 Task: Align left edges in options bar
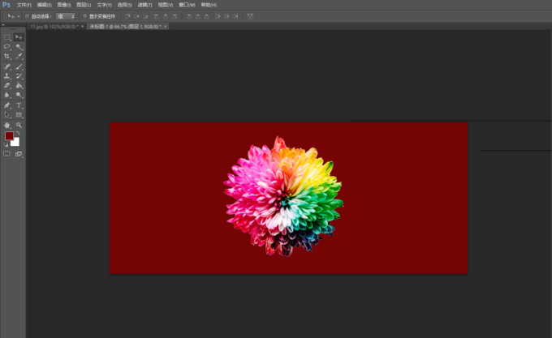click(157, 16)
